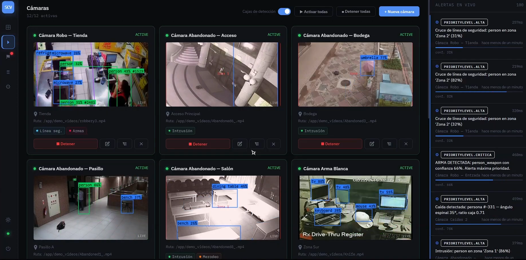Image resolution: width=526 pixels, height=260 pixels.
Task: Open settings gear in the sidebar
Action: tap(8, 87)
